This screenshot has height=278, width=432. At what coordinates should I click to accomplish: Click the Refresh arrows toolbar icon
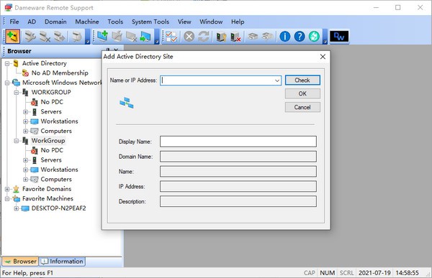(204, 37)
